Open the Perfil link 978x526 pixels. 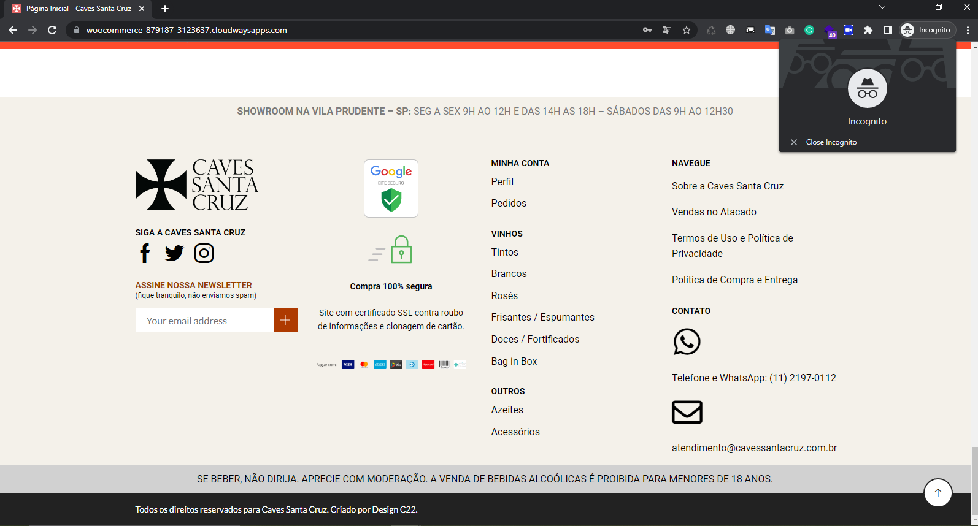coord(502,181)
